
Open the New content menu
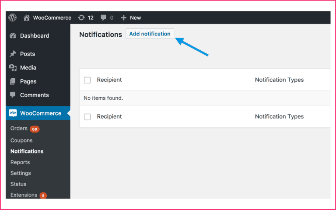(136, 18)
